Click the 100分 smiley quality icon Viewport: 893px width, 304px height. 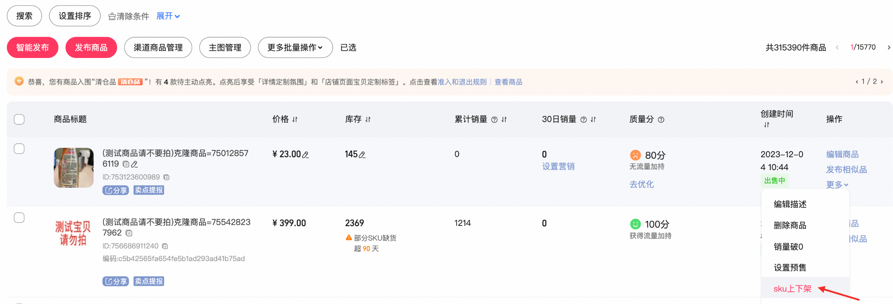coord(635,224)
